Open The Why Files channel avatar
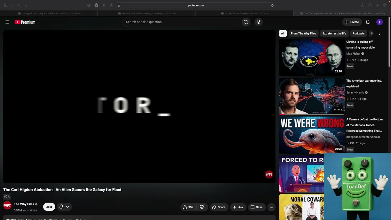391x220 pixels. coord(7,206)
